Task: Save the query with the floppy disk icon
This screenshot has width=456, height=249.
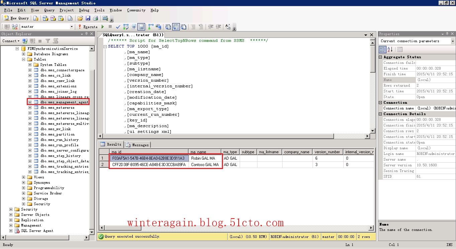Action: [88, 18]
